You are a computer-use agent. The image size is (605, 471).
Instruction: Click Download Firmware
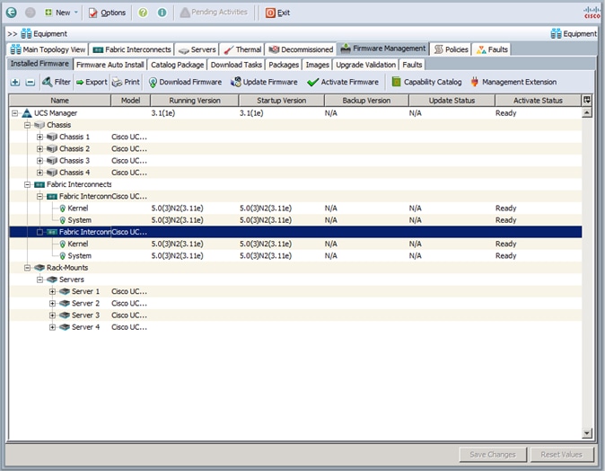(185, 82)
